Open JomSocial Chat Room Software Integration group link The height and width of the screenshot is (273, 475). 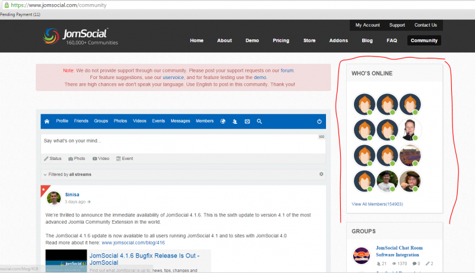coord(399,252)
